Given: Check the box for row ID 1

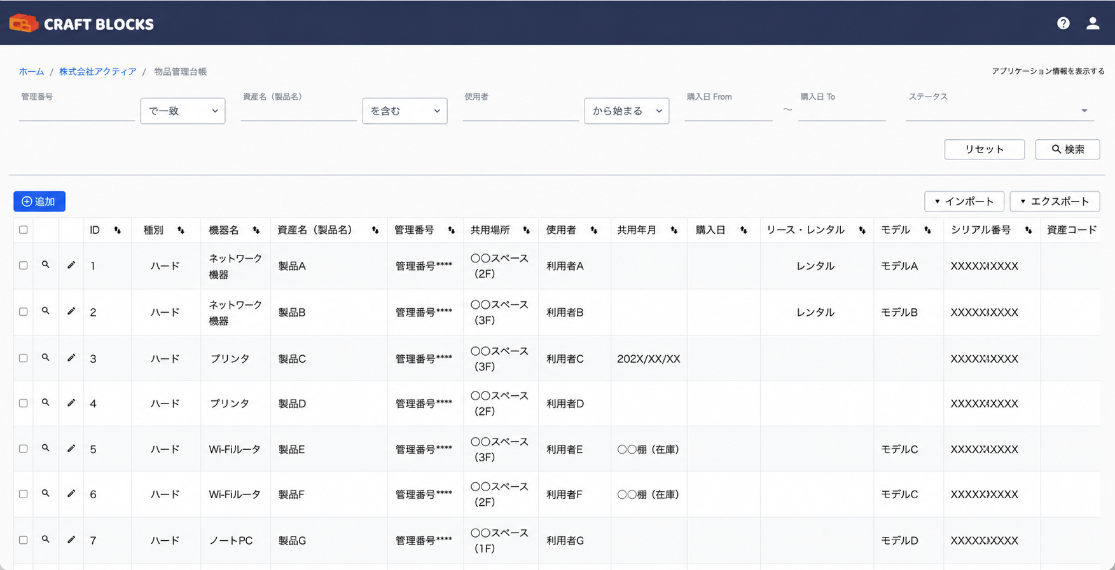Looking at the screenshot, I should pos(24,266).
